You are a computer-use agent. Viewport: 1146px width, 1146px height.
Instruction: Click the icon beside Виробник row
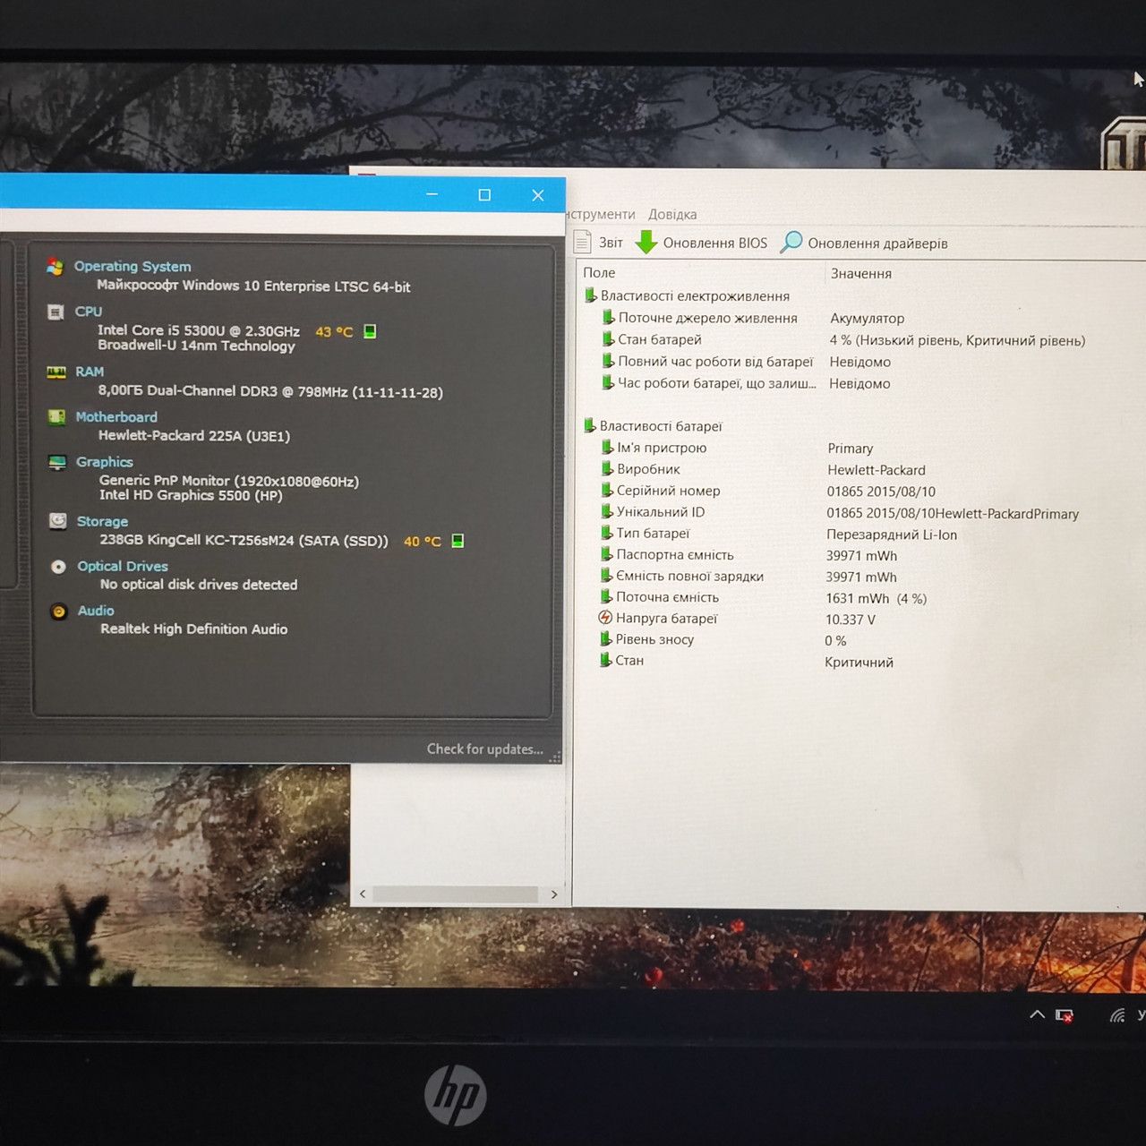click(607, 468)
